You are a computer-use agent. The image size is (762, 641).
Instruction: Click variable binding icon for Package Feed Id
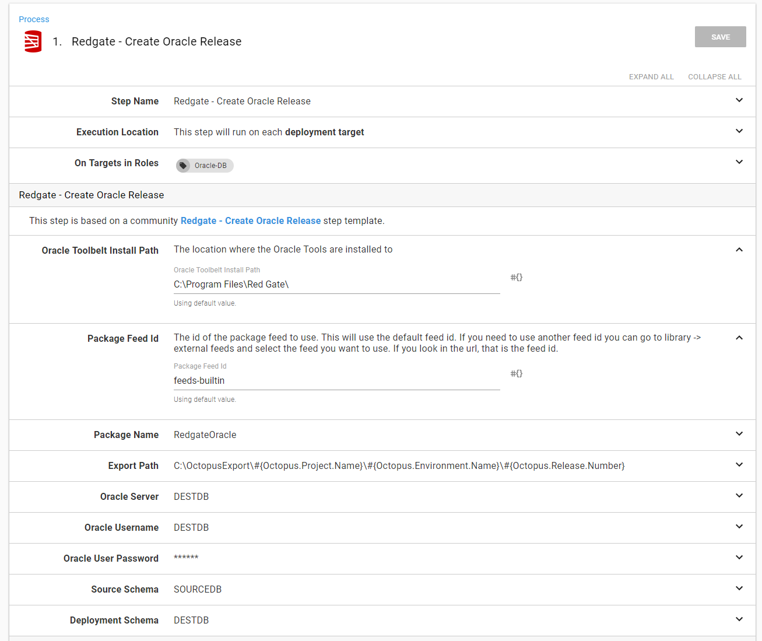[516, 373]
